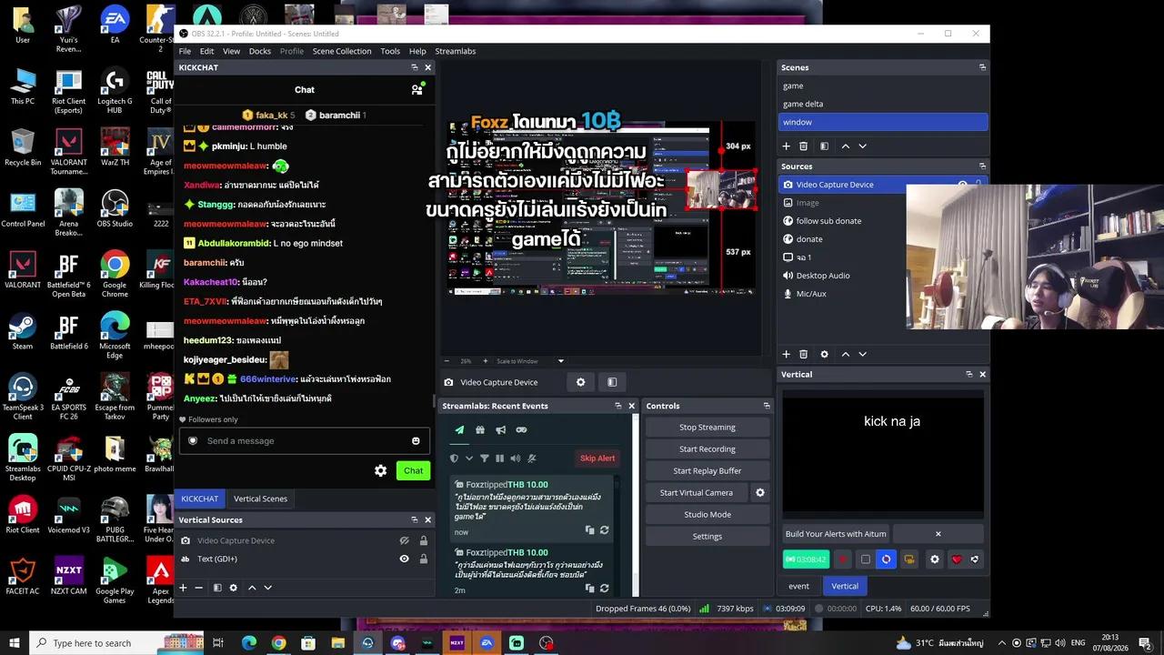Enable Studio Mode

(707, 515)
